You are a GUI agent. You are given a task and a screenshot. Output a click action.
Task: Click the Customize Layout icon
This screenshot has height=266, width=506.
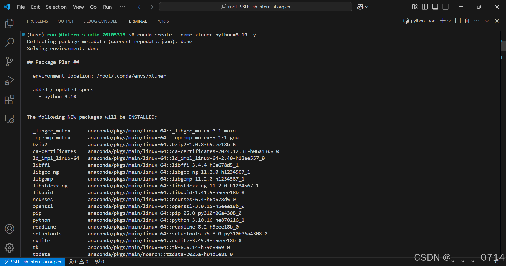click(x=415, y=7)
